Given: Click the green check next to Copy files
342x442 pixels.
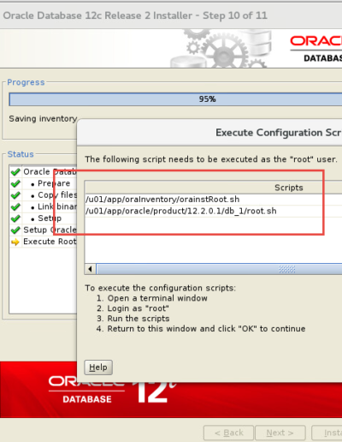Looking at the screenshot, I should [15, 195].
